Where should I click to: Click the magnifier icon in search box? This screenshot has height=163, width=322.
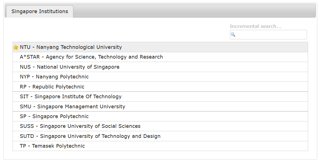(233, 35)
